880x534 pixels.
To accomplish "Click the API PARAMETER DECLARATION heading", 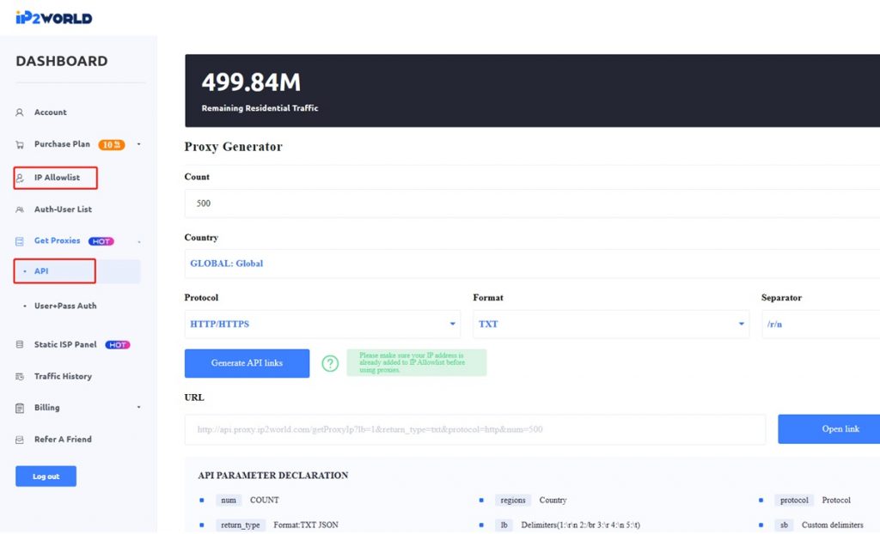I will [x=272, y=476].
